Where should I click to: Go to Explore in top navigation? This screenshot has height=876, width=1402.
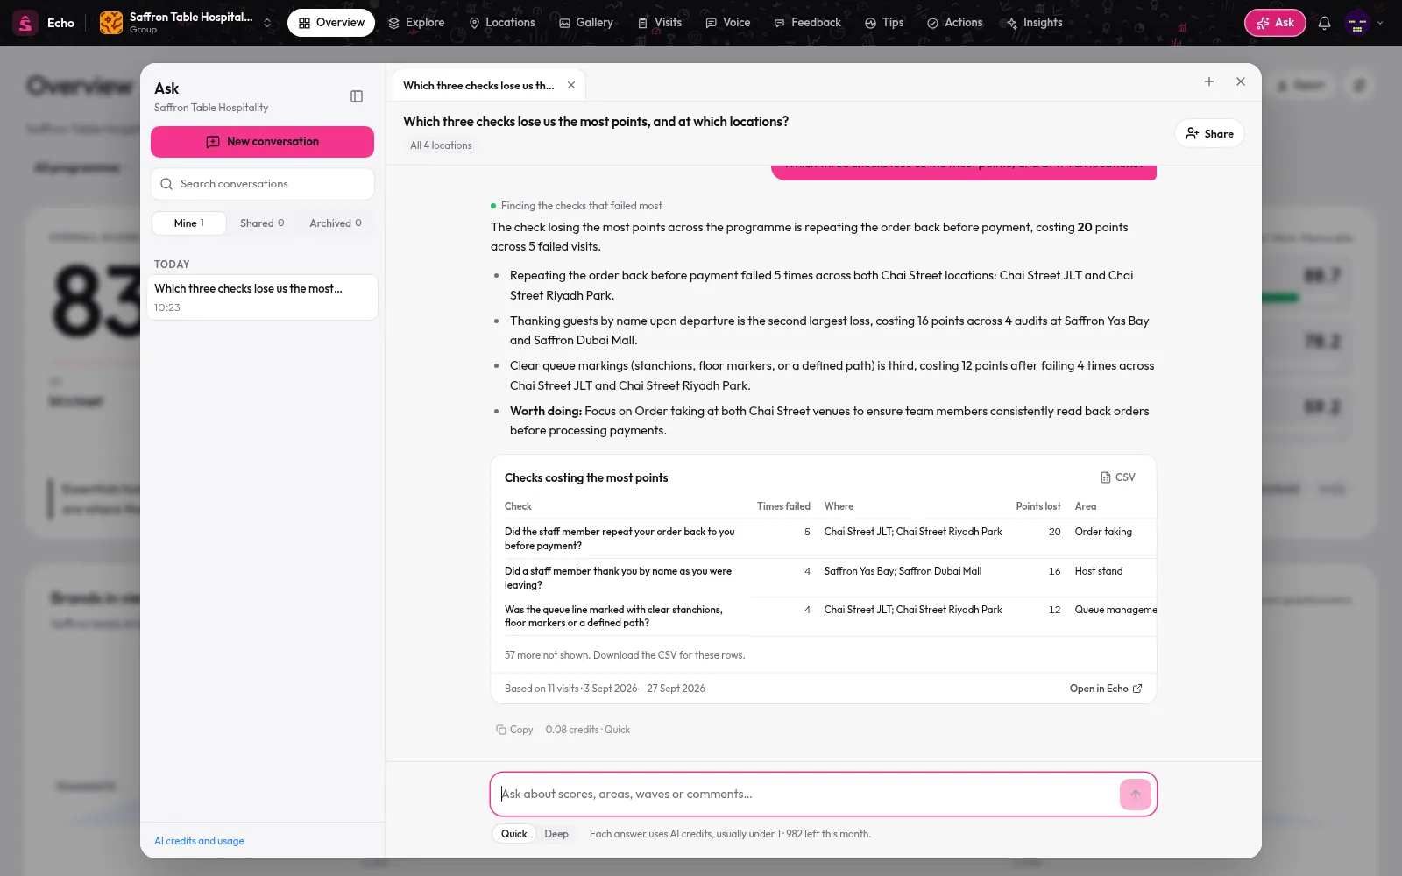tap(416, 23)
